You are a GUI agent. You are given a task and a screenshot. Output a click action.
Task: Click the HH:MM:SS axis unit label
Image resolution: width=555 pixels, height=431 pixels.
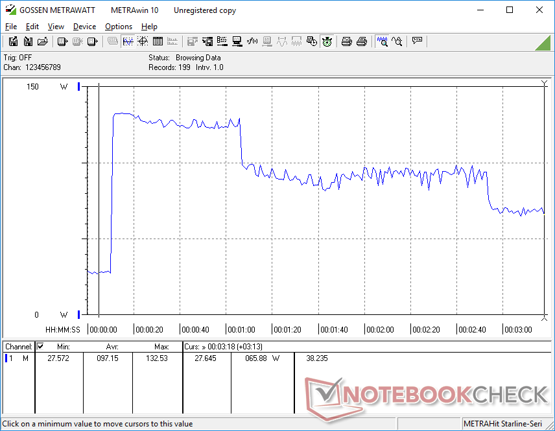pyautogui.click(x=63, y=329)
